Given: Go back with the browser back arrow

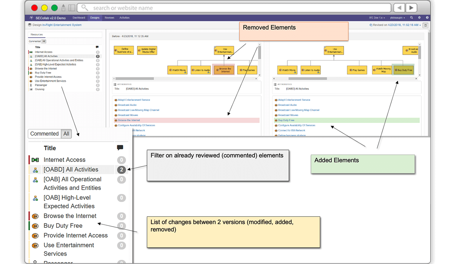Looking at the screenshot, I should (x=399, y=8).
